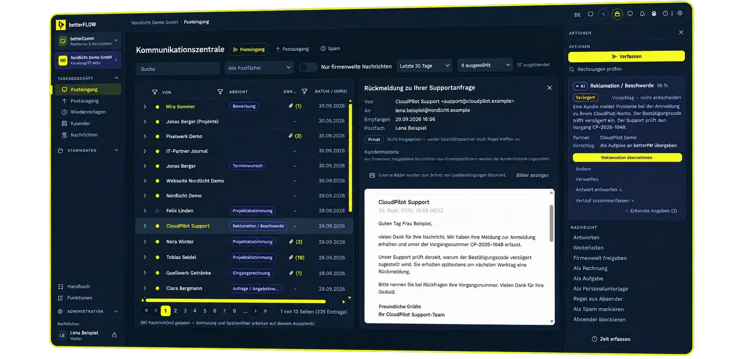734x359 pixels.
Task: Toggle unread dot of Felix Linden row
Action: coord(157,211)
